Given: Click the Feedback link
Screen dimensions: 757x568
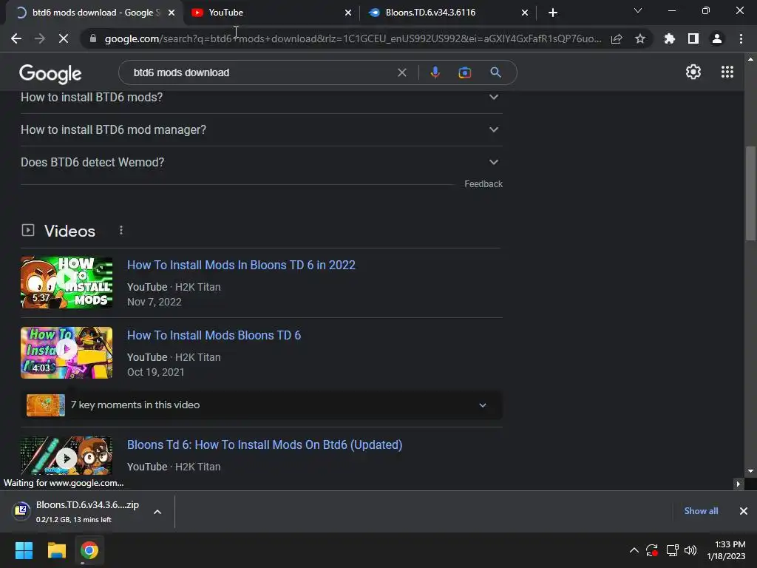Looking at the screenshot, I should [x=483, y=184].
